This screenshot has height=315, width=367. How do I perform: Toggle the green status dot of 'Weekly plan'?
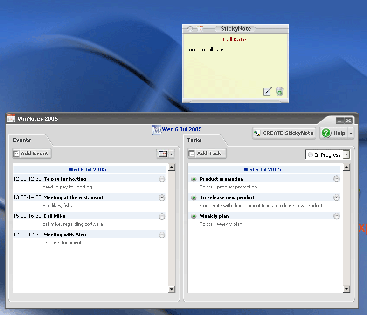pyautogui.click(x=194, y=216)
